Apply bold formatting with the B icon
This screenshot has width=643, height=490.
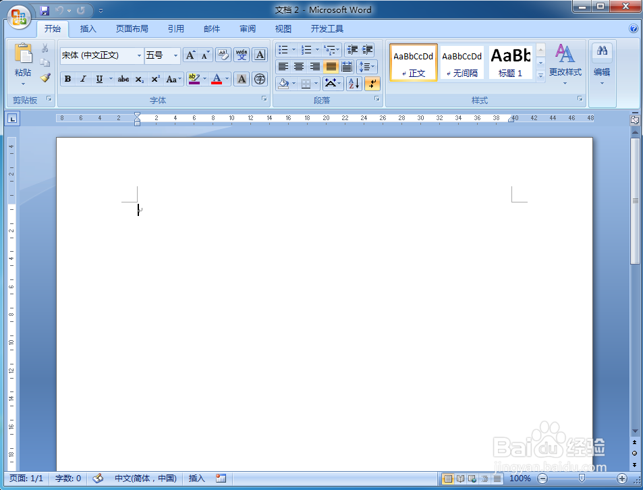pyautogui.click(x=67, y=79)
